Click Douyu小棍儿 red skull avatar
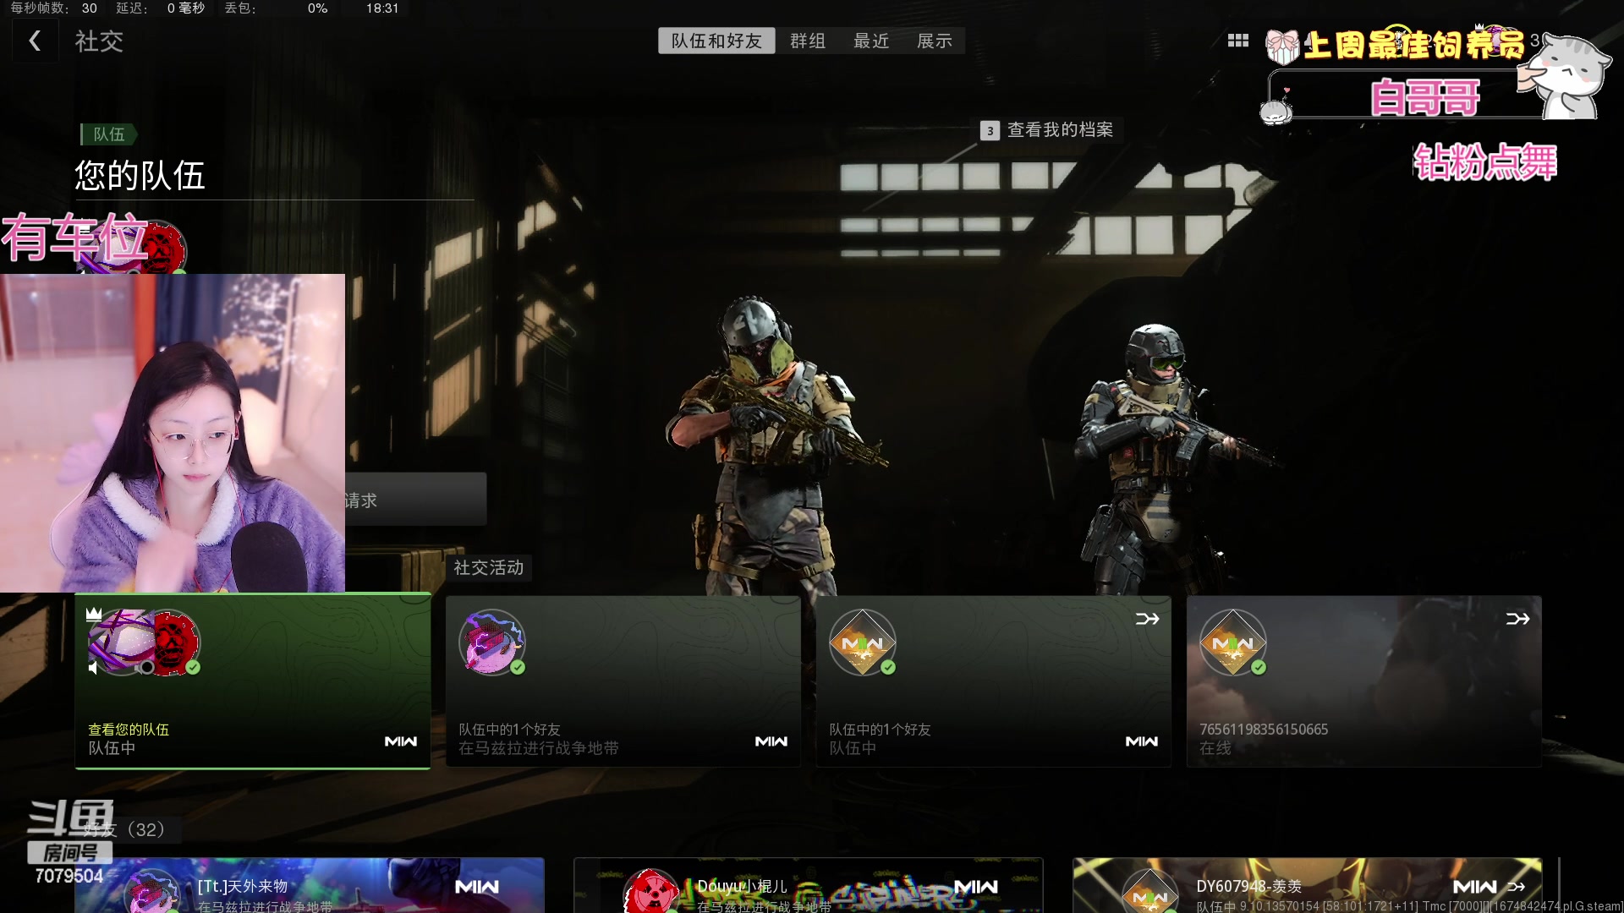Viewport: 1624px width, 913px height. 651,892
